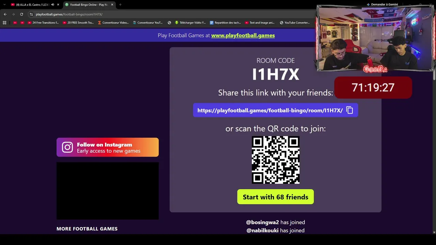Start the game with 68 friends
This screenshot has height=245, width=436.
tap(276, 197)
